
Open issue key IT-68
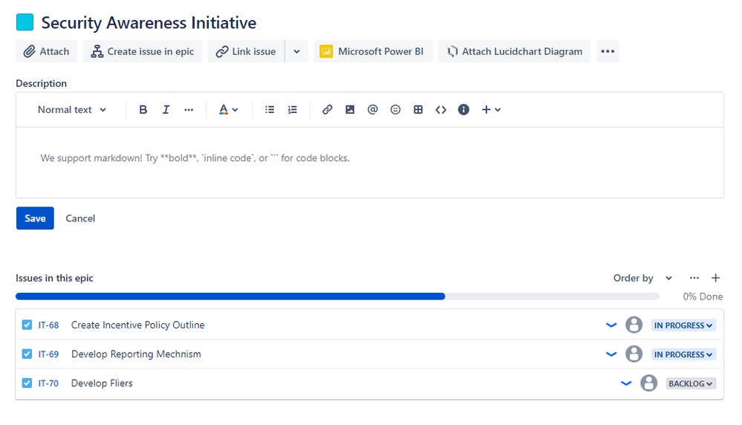coord(48,325)
